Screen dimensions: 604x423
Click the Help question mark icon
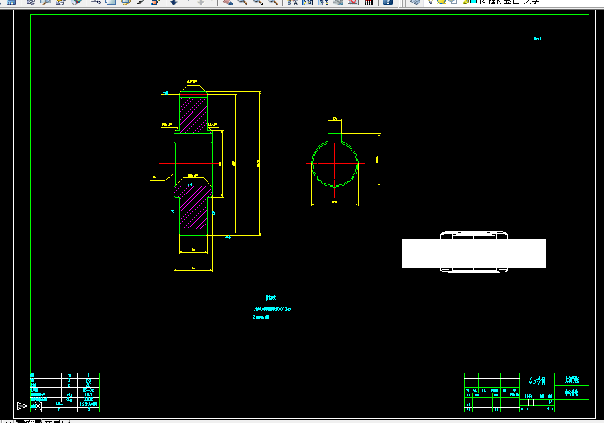(388, 1)
